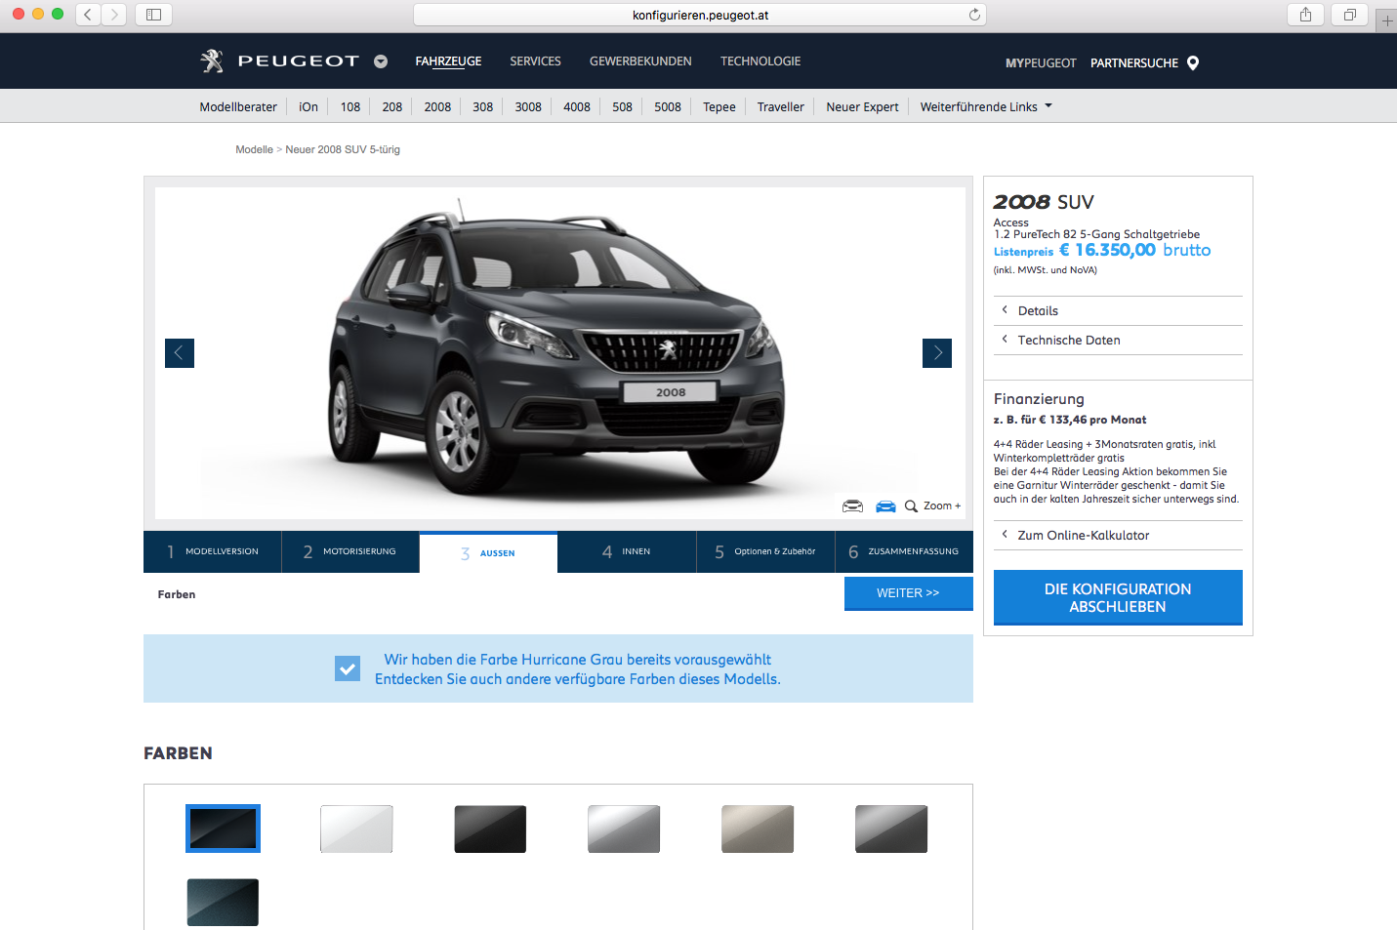Click Safari back button
The width and height of the screenshot is (1397, 930).
(88, 15)
